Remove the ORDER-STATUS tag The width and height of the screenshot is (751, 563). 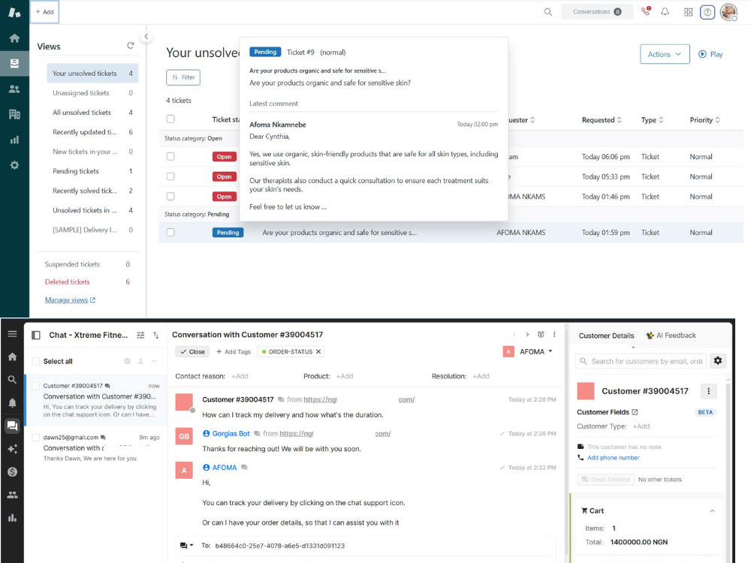[318, 351]
